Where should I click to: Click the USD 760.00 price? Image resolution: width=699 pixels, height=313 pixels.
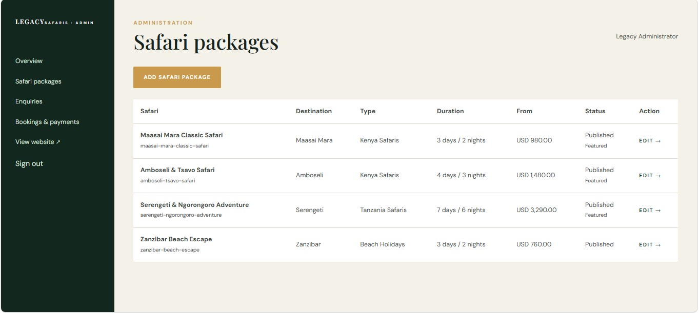534,244
